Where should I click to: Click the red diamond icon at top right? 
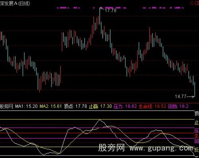(192, 3)
